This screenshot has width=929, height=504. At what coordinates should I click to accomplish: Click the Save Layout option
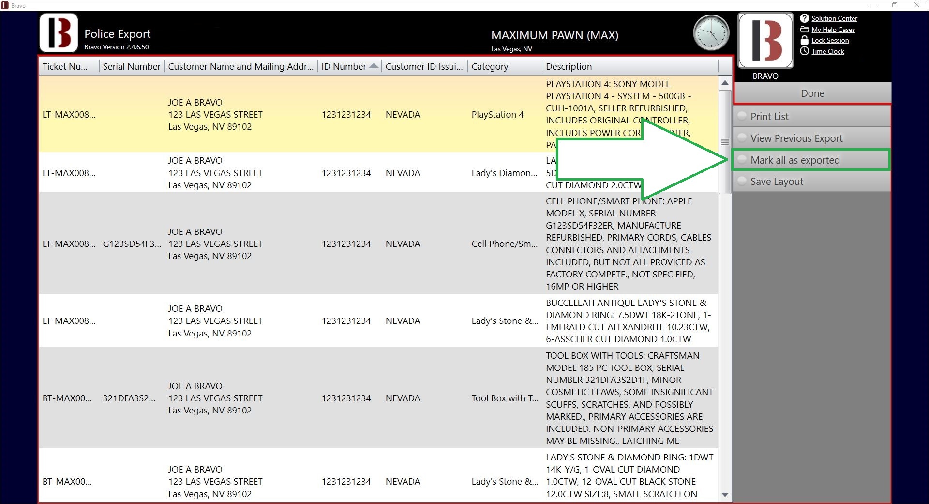[812, 181]
